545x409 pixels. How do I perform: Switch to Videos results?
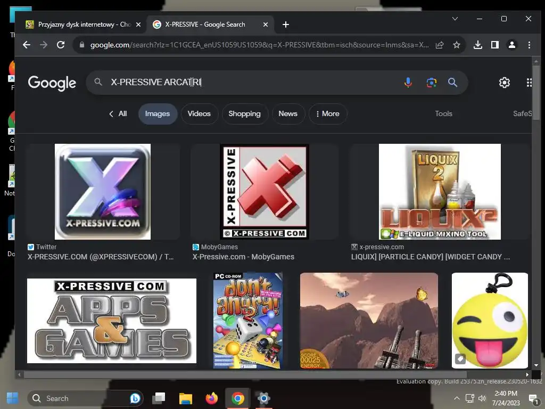[x=199, y=114]
